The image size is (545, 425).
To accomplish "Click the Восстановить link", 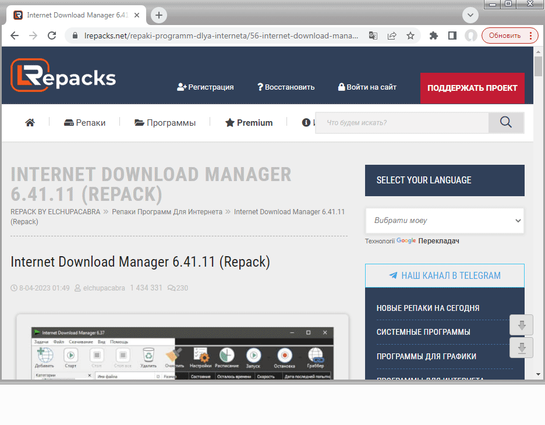I will (x=286, y=87).
